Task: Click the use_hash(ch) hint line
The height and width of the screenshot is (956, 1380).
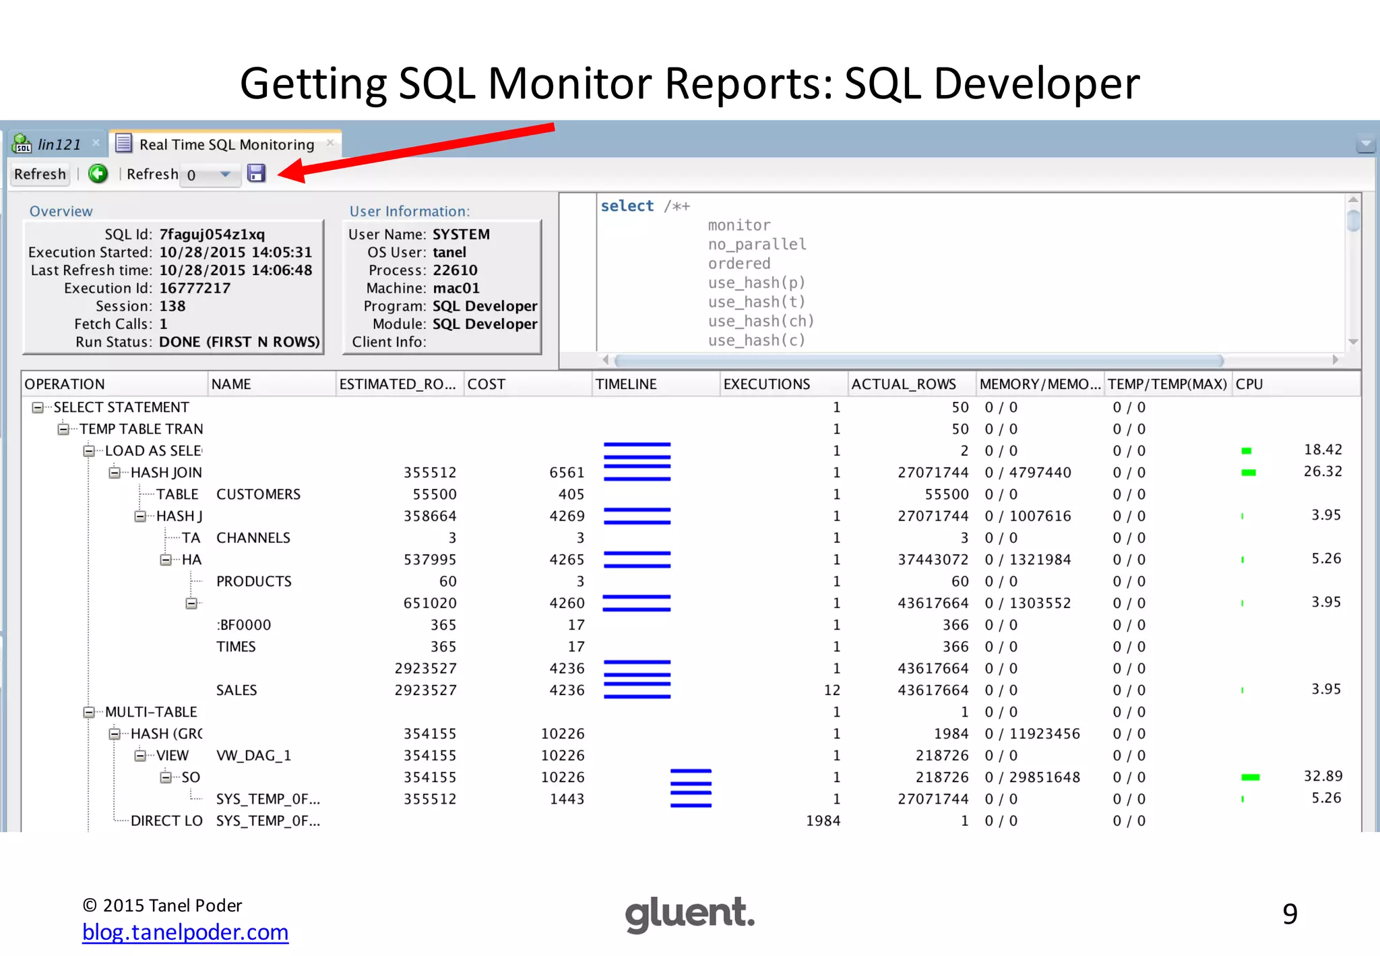Action: pos(761,321)
